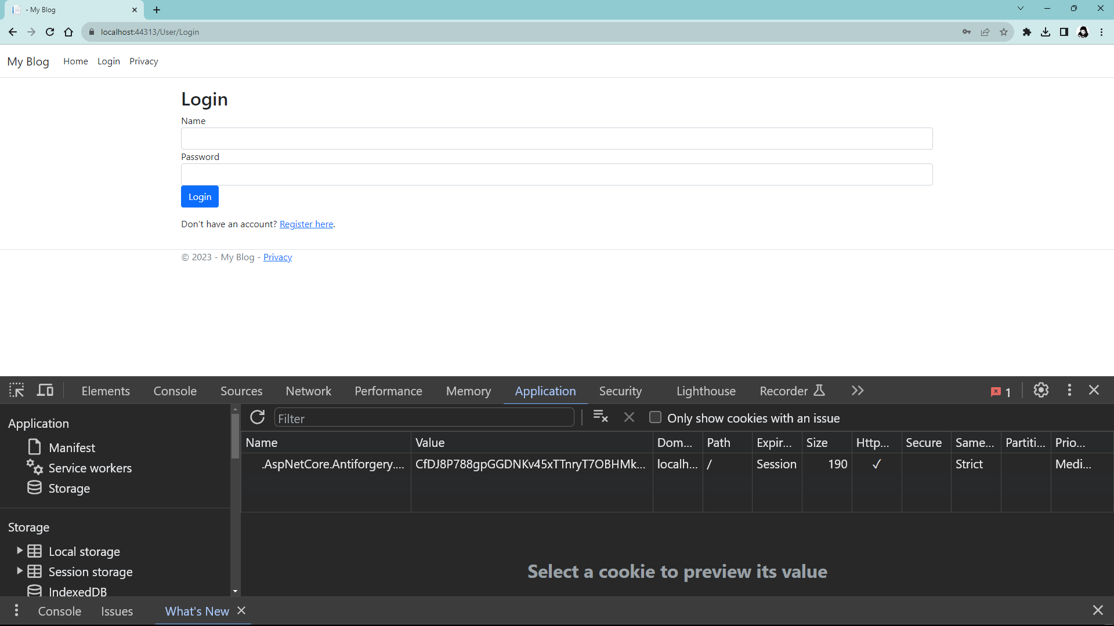Viewport: 1114px width, 626px height.
Task: Enable Only show cookies with an issue
Action: (x=655, y=417)
